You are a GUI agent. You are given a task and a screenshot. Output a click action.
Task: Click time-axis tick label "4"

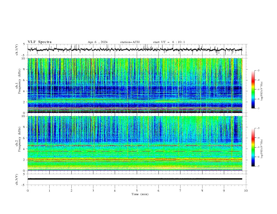tap(115, 191)
